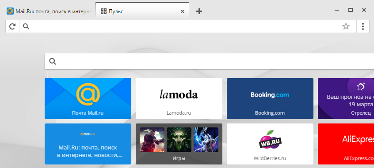Reload the page with the refresh icon
The image size is (374, 168).
[x=12, y=26]
